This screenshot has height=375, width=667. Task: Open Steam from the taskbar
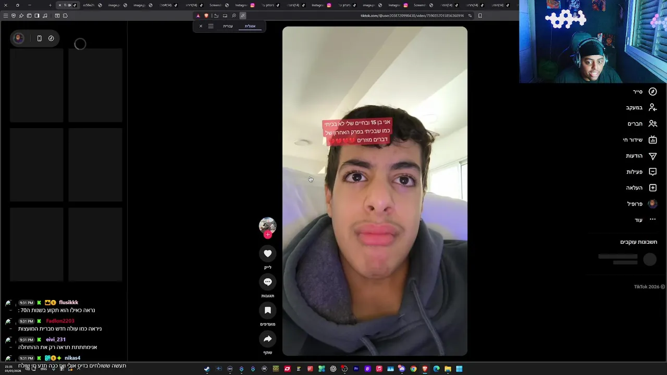[207, 369]
